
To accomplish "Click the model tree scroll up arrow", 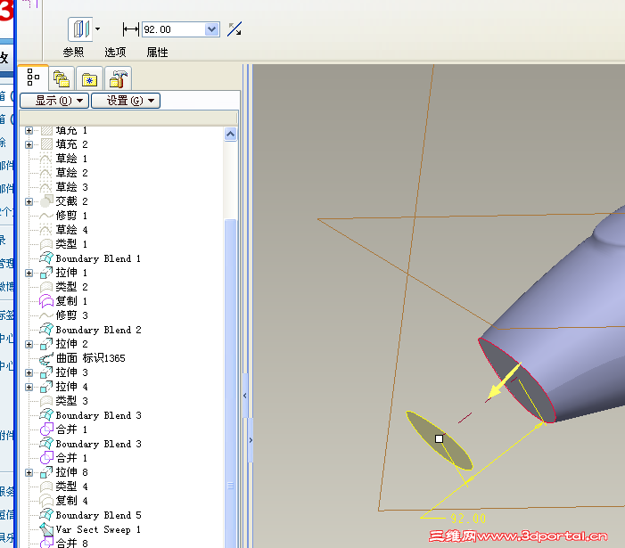I will tap(230, 135).
